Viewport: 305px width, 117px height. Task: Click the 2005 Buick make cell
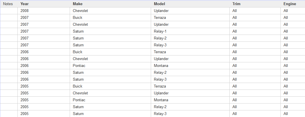[110, 86]
